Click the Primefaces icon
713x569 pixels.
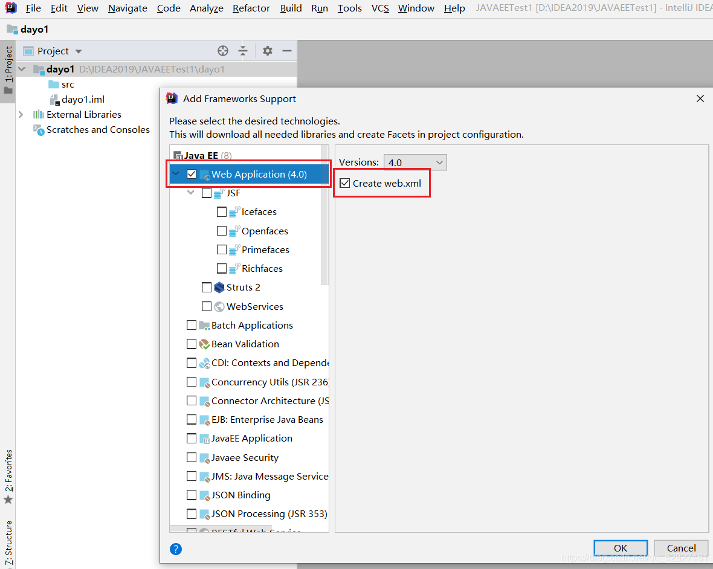pyautogui.click(x=234, y=250)
